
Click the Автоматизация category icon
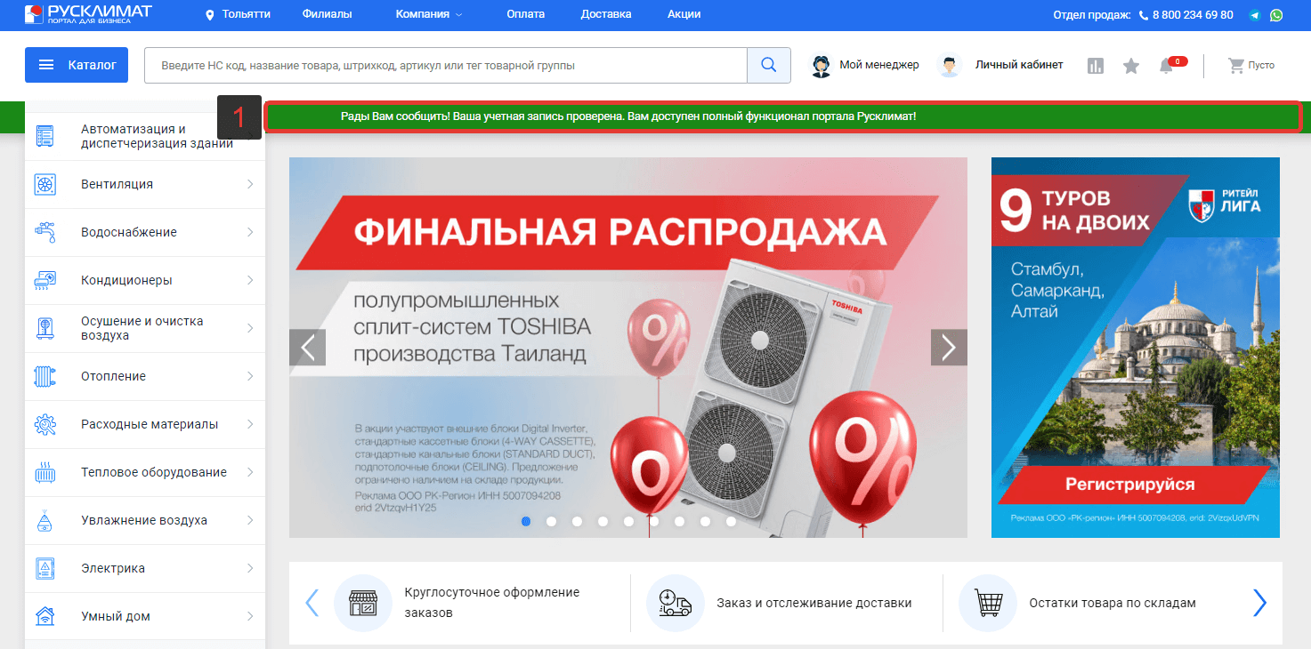[x=45, y=136]
